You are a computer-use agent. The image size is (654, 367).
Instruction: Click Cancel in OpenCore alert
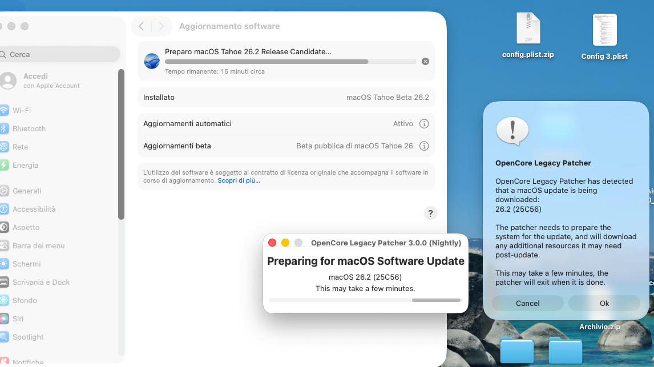528,303
